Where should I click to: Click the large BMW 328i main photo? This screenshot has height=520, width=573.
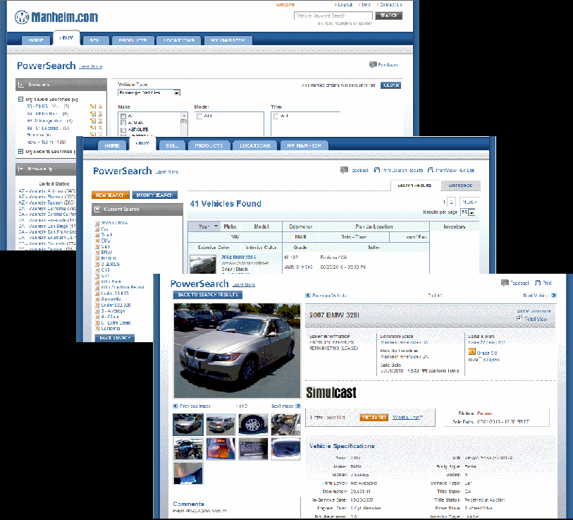coord(237,351)
